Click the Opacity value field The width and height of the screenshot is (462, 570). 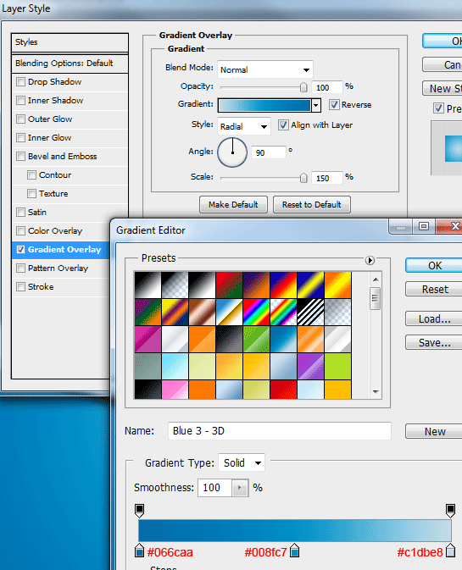tap(327, 87)
